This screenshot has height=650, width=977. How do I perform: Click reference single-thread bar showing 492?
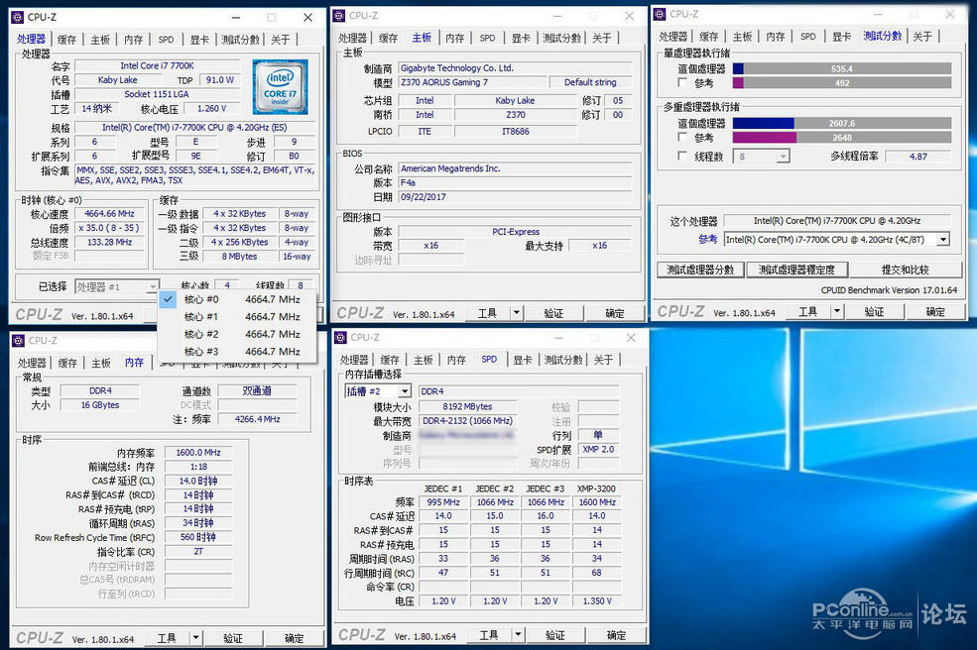click(842, 83)
